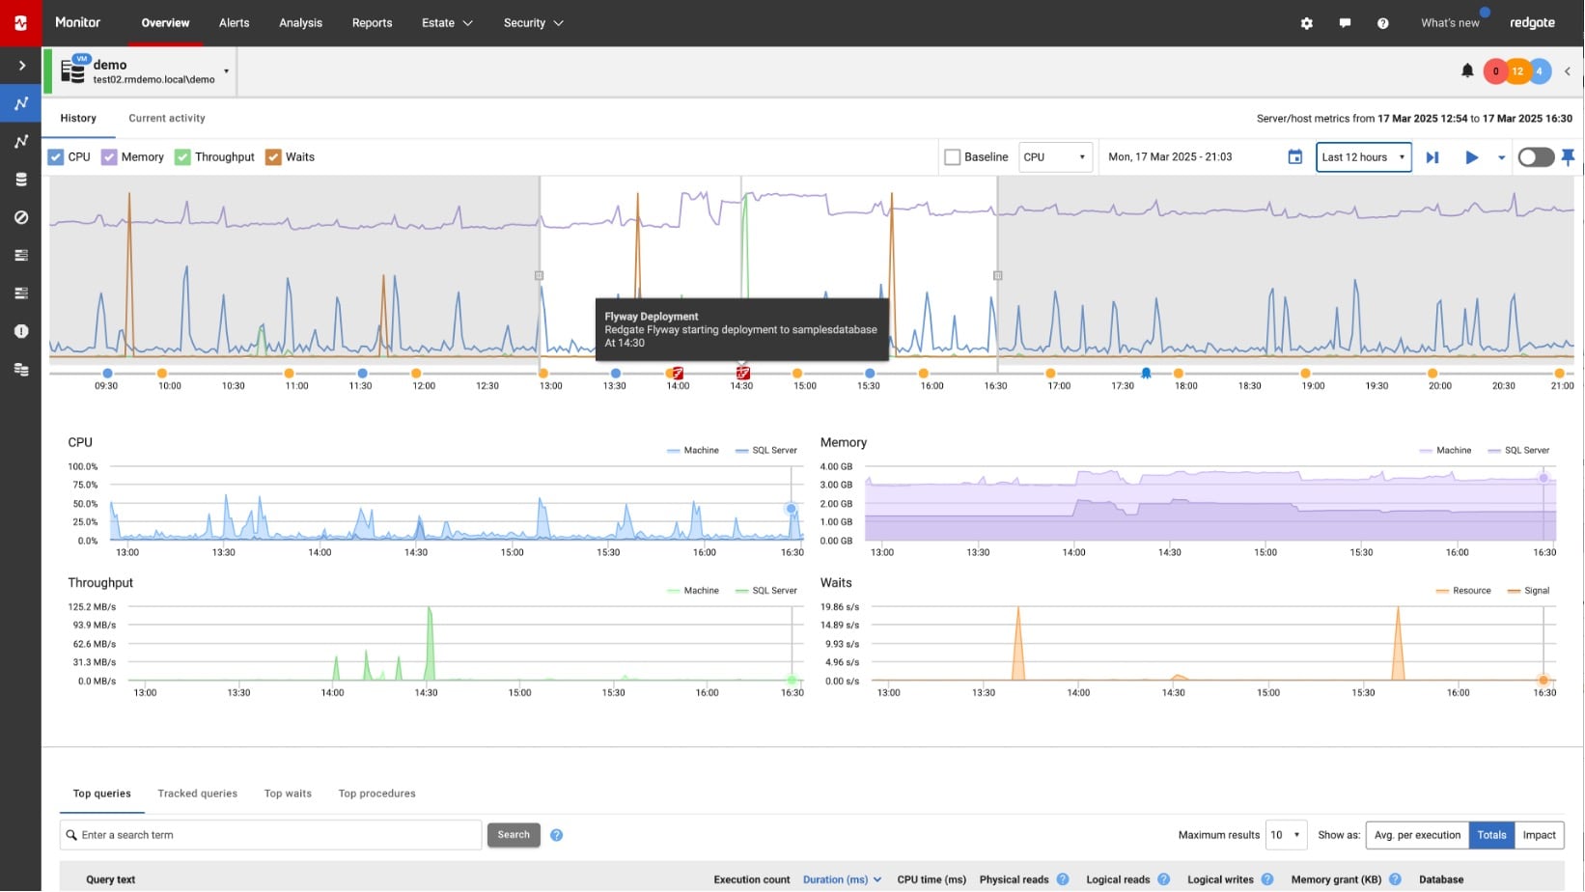Click the Redgate Monitor logo icon
Image resolution: width=1585 pixels, height=892 pixels.
click(20, 23)
